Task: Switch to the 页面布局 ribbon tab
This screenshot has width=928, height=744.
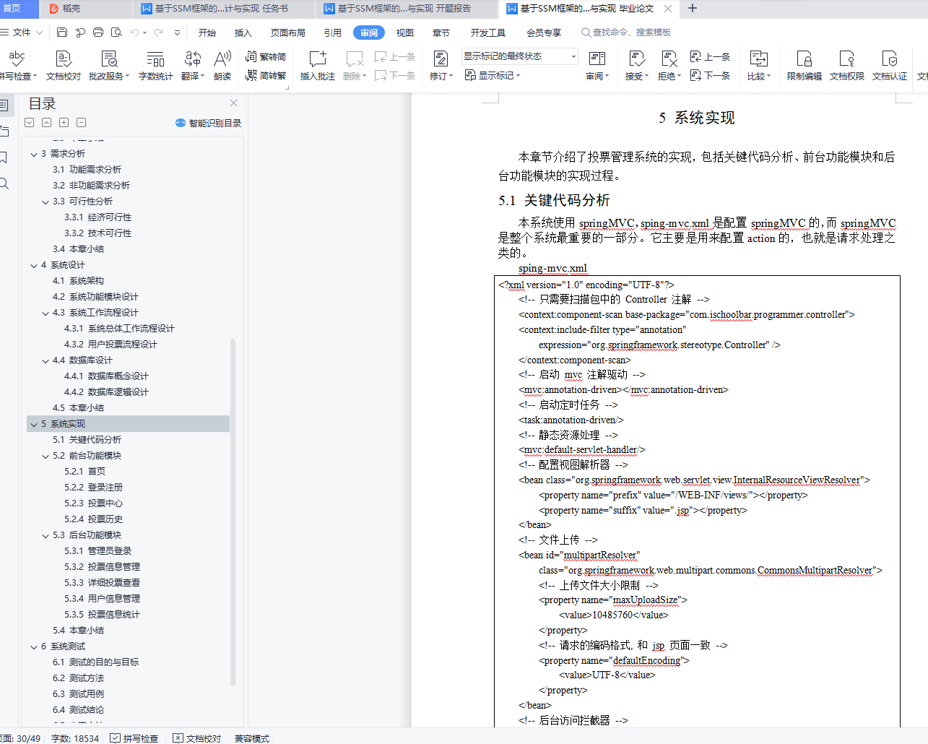Action: pos(288,33)
